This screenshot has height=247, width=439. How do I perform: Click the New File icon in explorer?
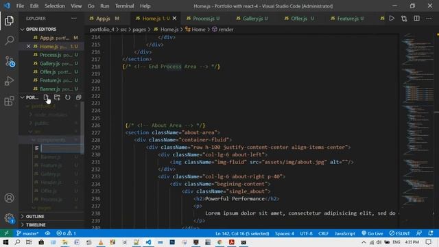(x=46, y=97)
